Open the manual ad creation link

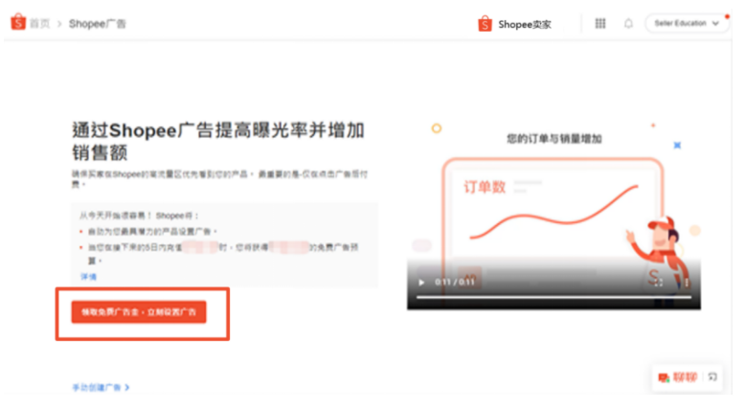101,388
